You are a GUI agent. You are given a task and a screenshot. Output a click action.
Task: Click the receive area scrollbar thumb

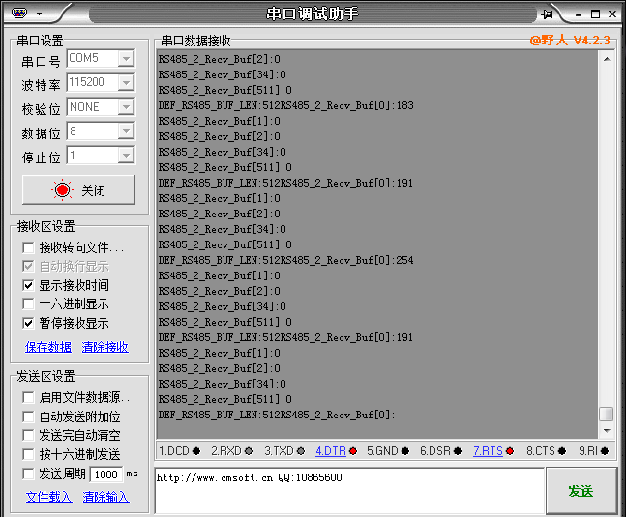coord(607,414)
